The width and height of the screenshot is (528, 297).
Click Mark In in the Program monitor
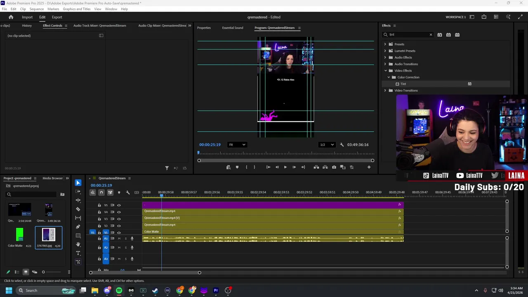tap(246, 167)
